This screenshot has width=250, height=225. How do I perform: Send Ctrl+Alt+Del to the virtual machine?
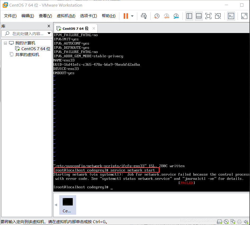click(x=144, y=16)
